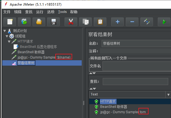The height and width of the screenshot is (118, 171).
Task: Expand all nodes with plus icon
Action: [x=117, y=22]
